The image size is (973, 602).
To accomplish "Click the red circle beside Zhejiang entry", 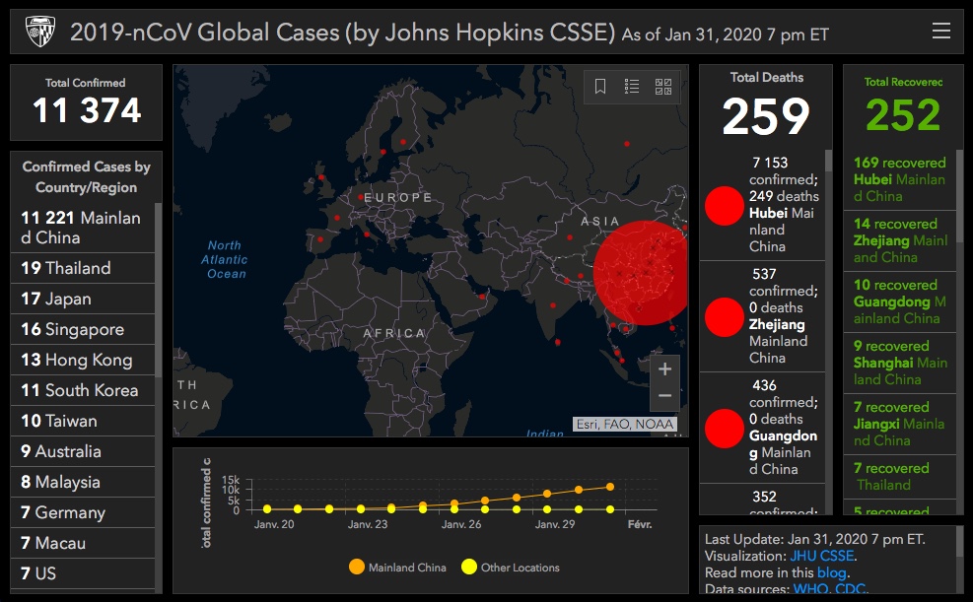I will [x=725, y=317].
